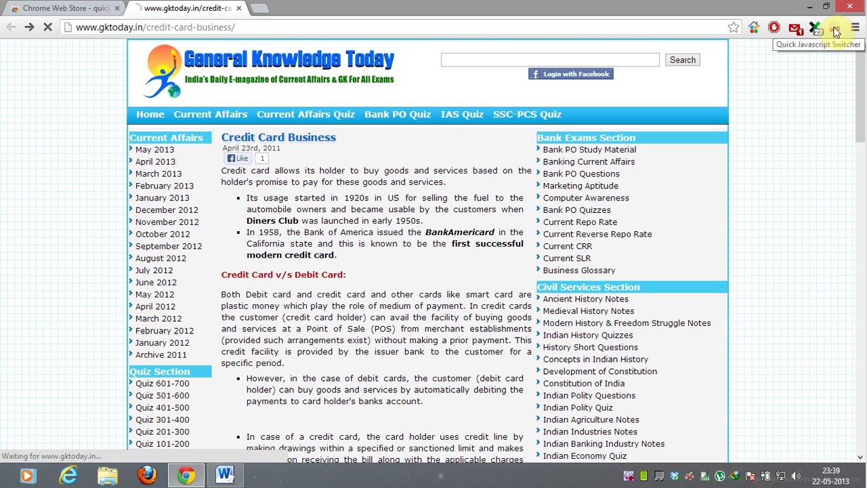Open SSC-PCS Quiz menu item
The width and height of the screenshot is (867, 488).
pyautogui.click(x=527, y=114)
